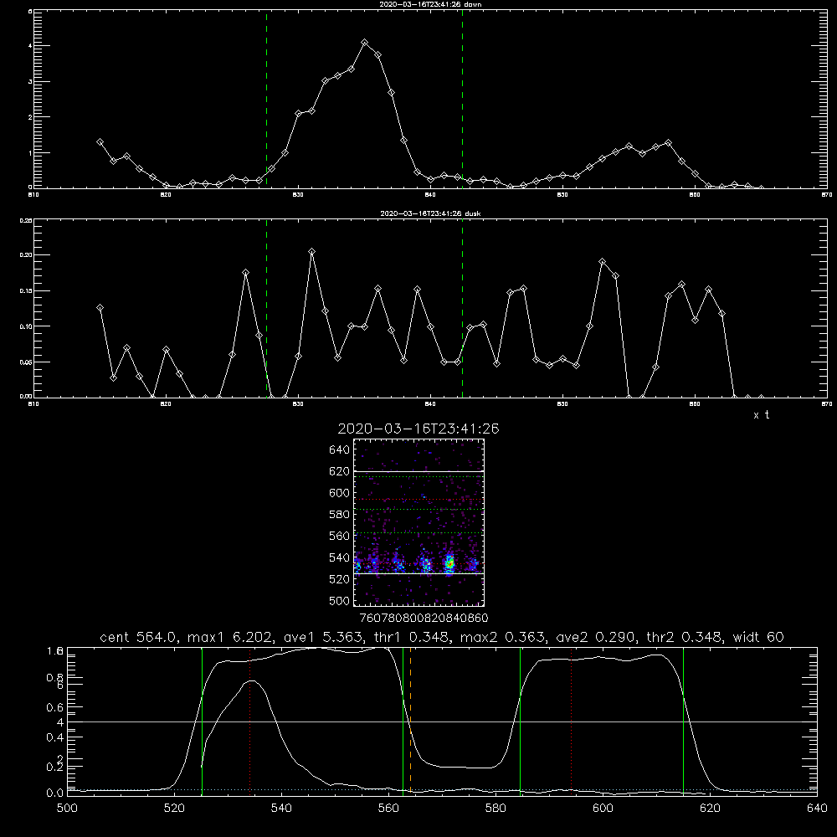
Task: Click the orange dashed vertical line in the bottom plot
Action: (x=410, y=721)
